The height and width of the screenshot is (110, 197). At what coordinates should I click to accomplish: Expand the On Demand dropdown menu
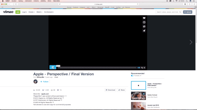49,12
